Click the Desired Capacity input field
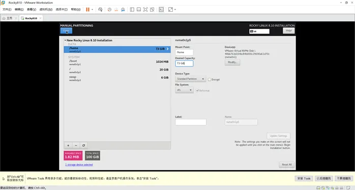The width and height of the screenshot is (355, 190). [184, 64]
